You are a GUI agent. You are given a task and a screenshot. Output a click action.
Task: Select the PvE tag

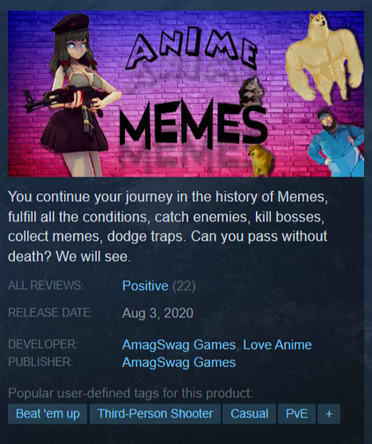pos(296,413)
